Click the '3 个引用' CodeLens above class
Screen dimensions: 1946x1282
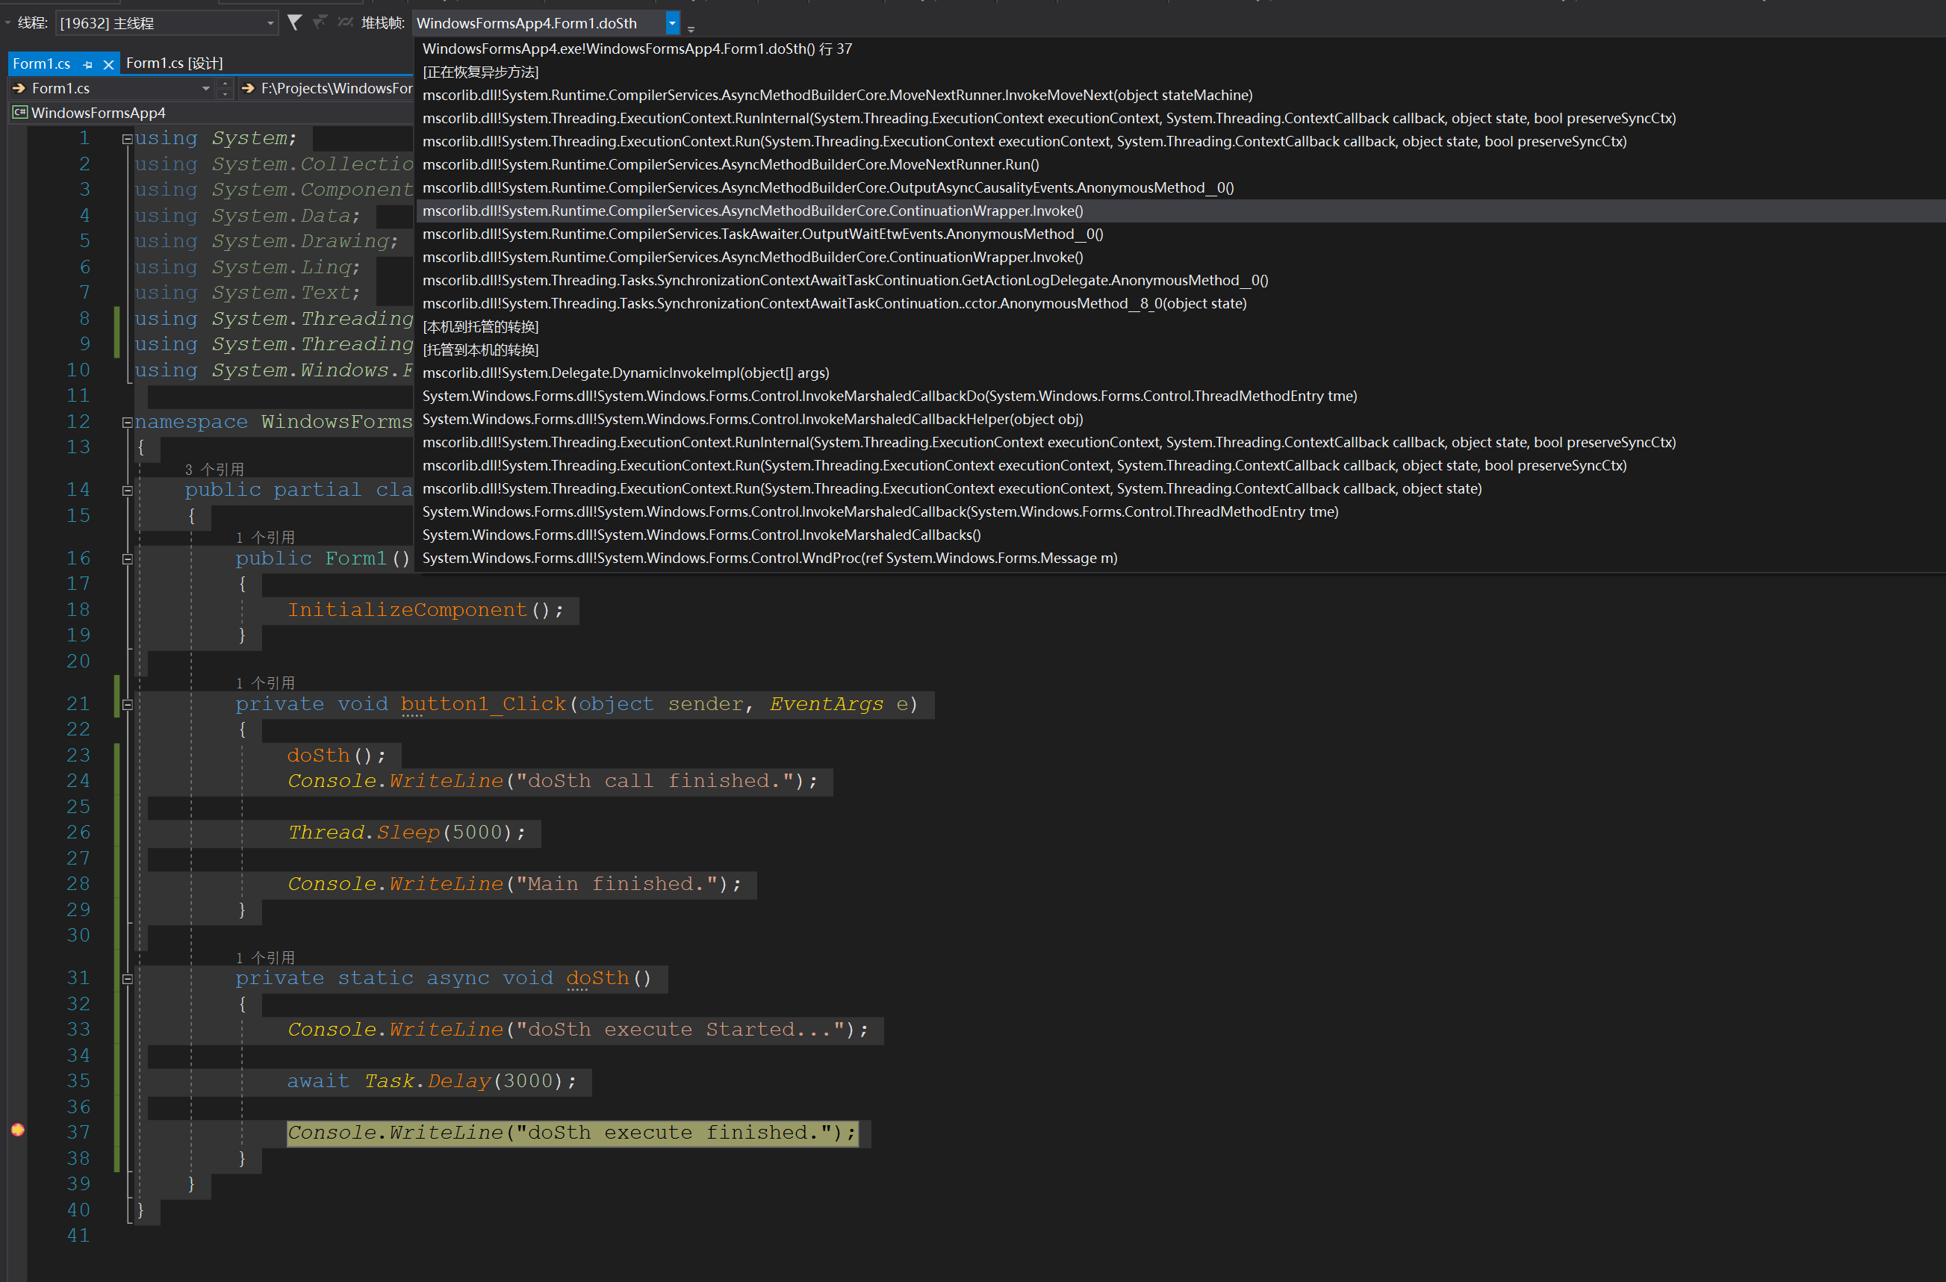point(214,470)
